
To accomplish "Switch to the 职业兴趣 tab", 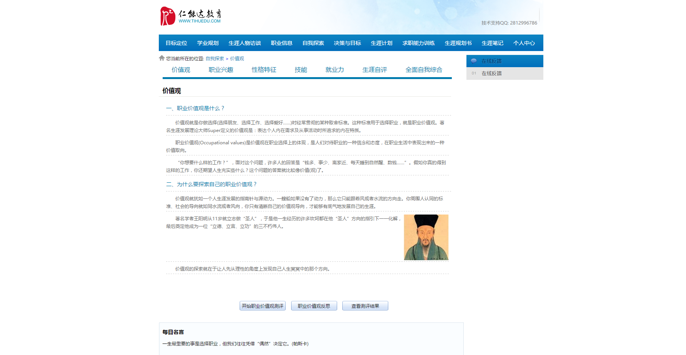I will pos(221,70).
